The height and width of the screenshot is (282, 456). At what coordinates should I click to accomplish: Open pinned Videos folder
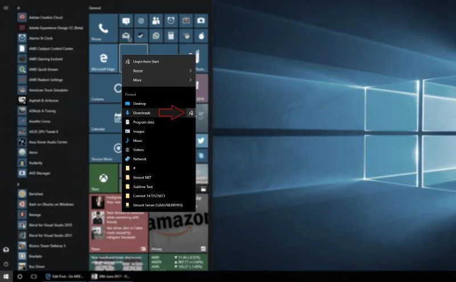(158, 150)
